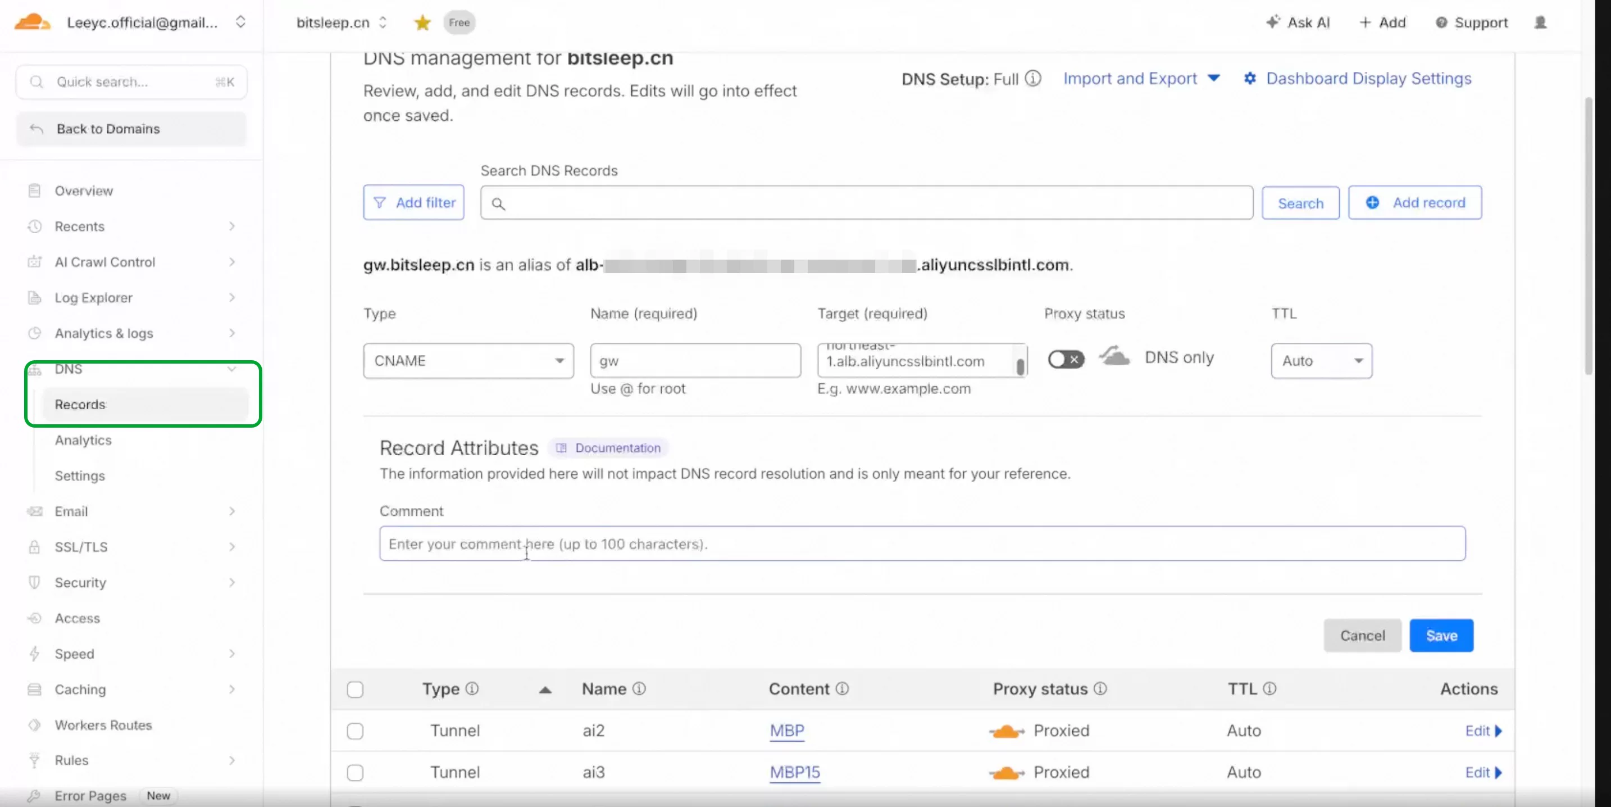Expand the Analytics & logs chevron
This screenshot has width=1611, height=807.
pos(232,333)
